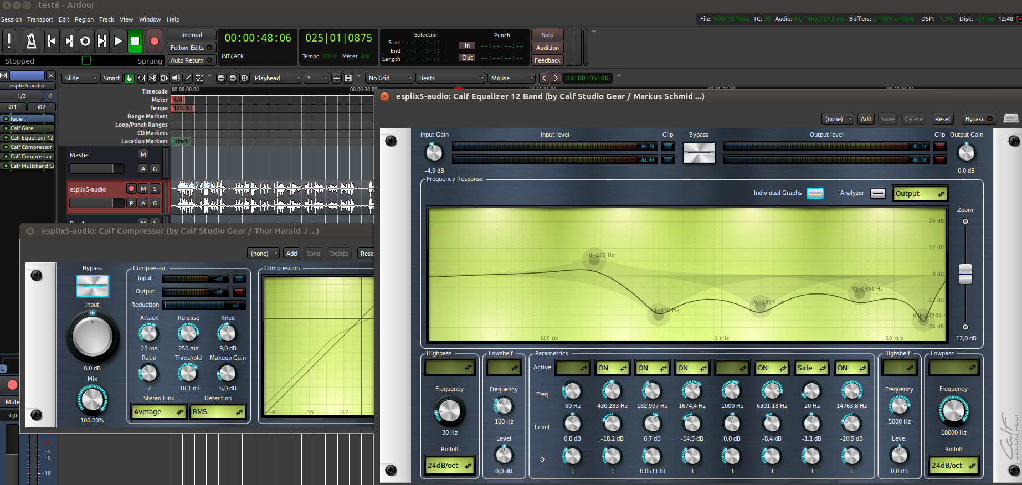1022x485 pixels.
Task: Open Compressor Detection RMS dropdown
Action: coord(218,412)
